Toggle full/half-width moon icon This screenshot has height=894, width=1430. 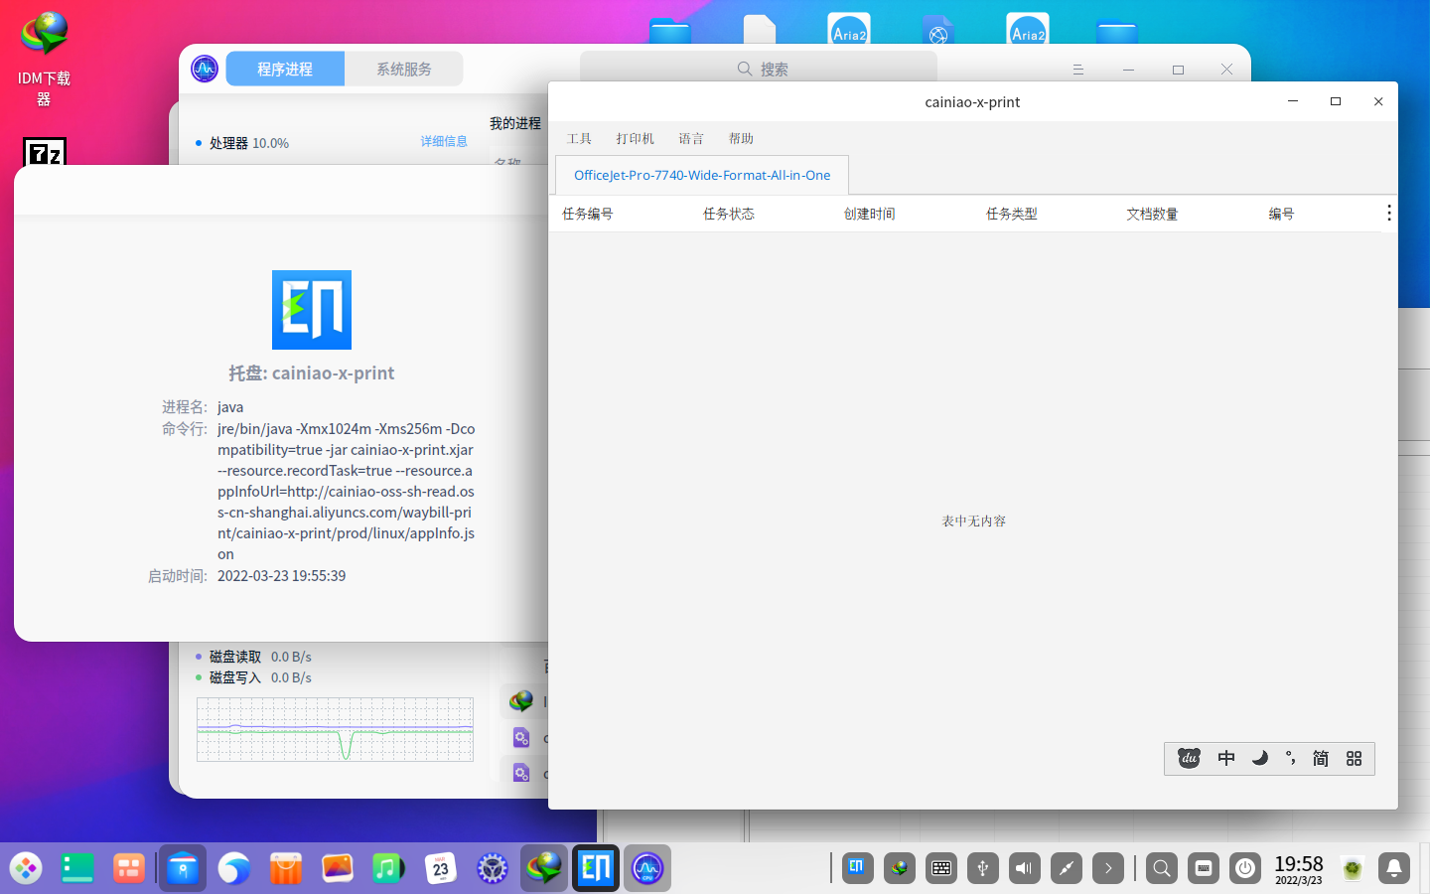point(1259,759)
